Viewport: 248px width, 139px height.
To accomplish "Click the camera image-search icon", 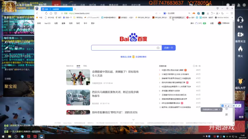I will (158, 48).
